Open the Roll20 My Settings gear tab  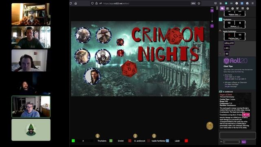pos(248,9)
